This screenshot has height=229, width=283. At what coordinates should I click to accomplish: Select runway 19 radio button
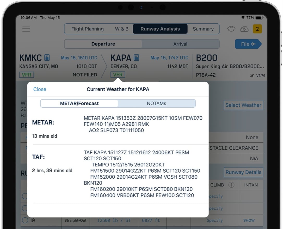tap(25, 220)
